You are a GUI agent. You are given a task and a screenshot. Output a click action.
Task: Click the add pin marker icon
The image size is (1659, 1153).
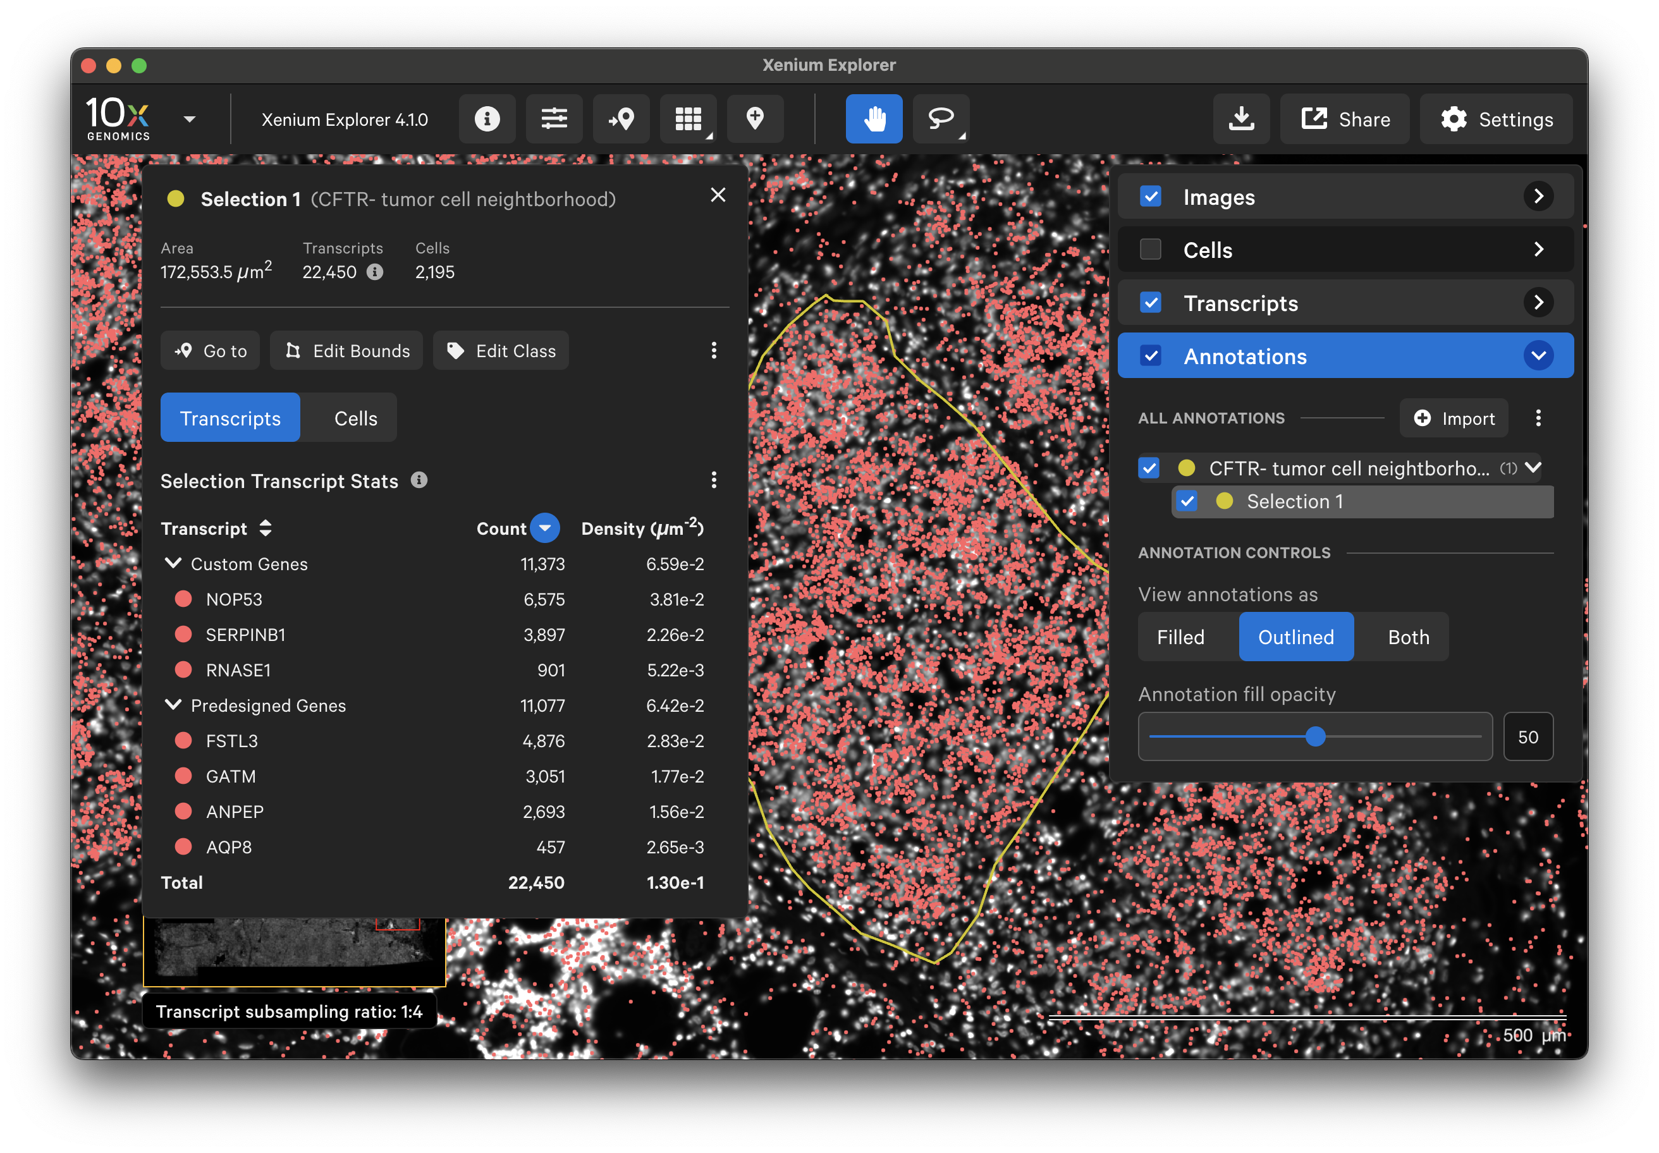tap(755, 119)
